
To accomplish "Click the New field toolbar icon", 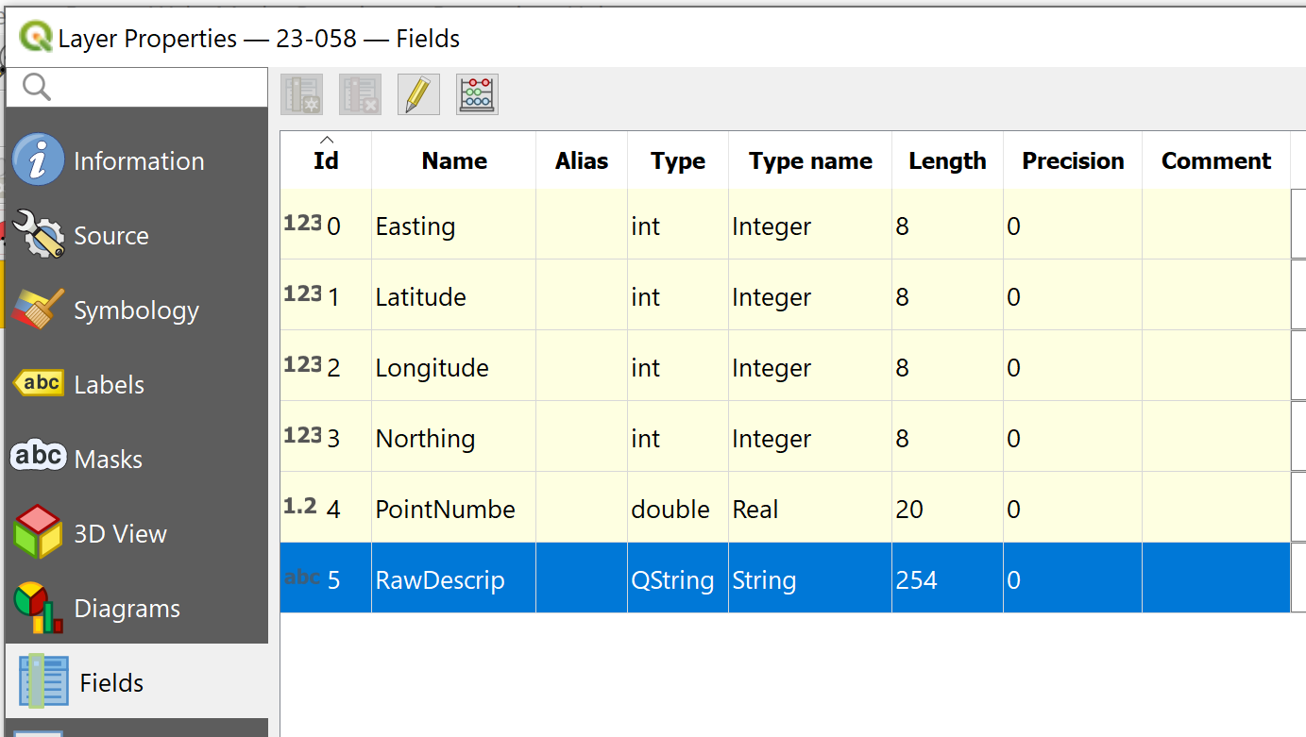I will tap(302, 94).
